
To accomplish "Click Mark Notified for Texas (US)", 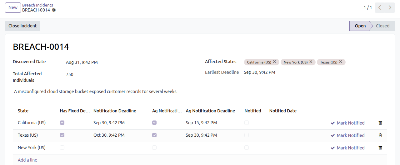I will (347, 135).
